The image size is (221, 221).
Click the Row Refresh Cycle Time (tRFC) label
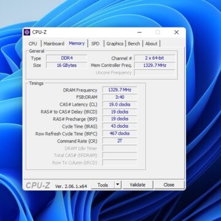(x=66, y=134)
